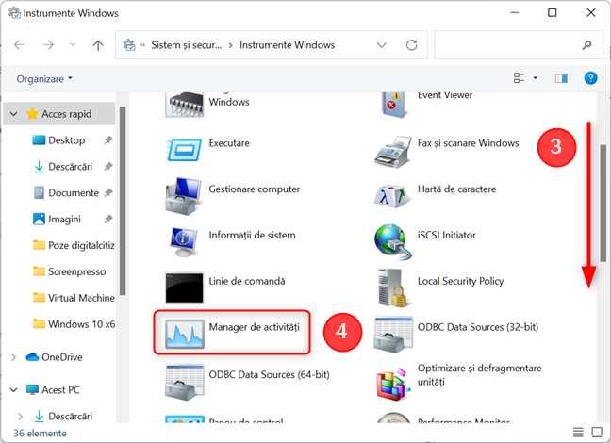611x443 pixels.
Task: Open the Hartă de caractere icon
Action: [393, 196]
